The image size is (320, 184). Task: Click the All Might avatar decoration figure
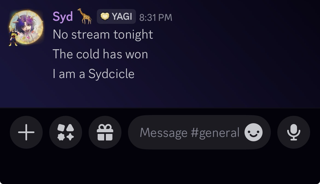point(13,36)
